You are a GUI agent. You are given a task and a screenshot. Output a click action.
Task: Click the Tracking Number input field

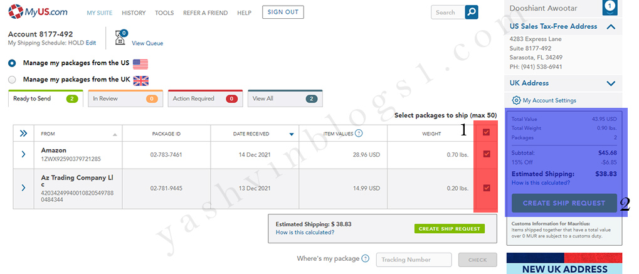(x=413, y=260)
